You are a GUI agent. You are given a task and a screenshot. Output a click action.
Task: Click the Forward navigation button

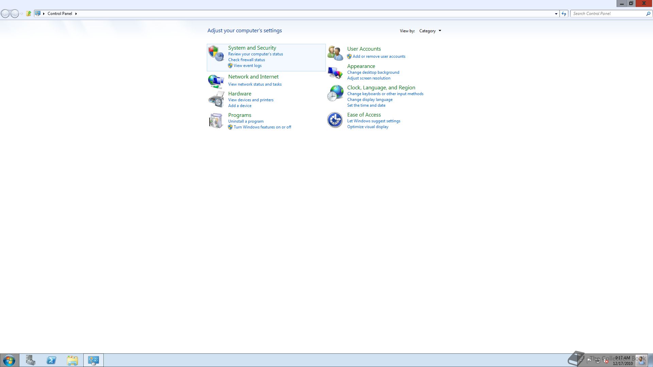(15, 14)
